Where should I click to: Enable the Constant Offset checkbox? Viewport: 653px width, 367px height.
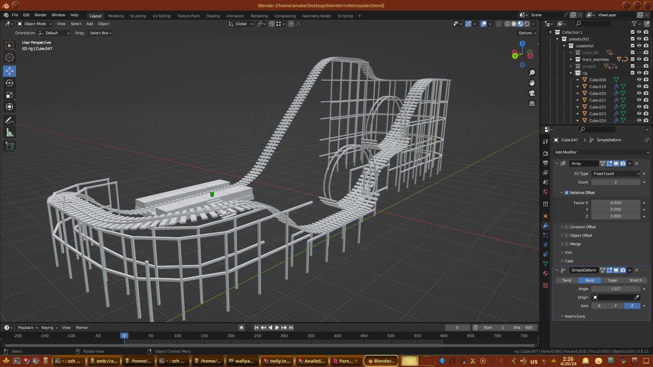point(567,227)
